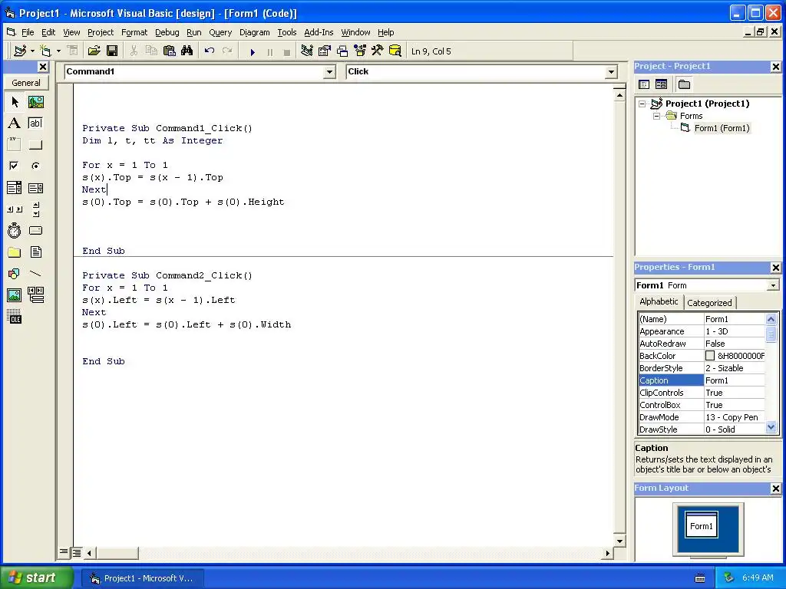Select the Pointer tool in the toolbox
This screenshot has width=786, height=589.
[15, 102]
